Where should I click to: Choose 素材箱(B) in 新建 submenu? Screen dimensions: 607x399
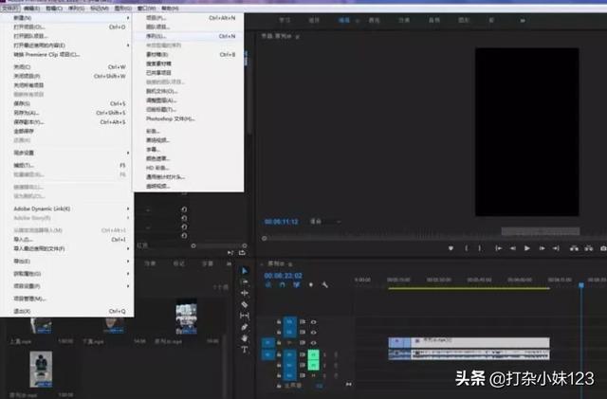click(x=189, y=55)
